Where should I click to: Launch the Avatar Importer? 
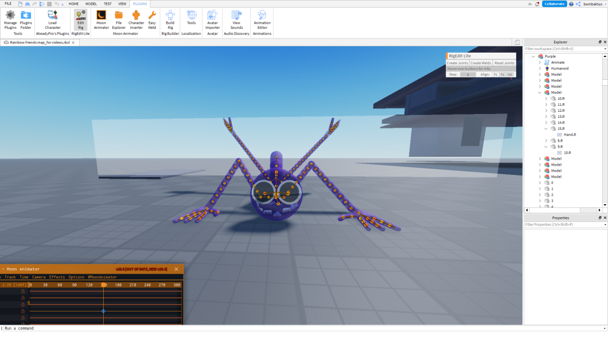click(212, 20)
